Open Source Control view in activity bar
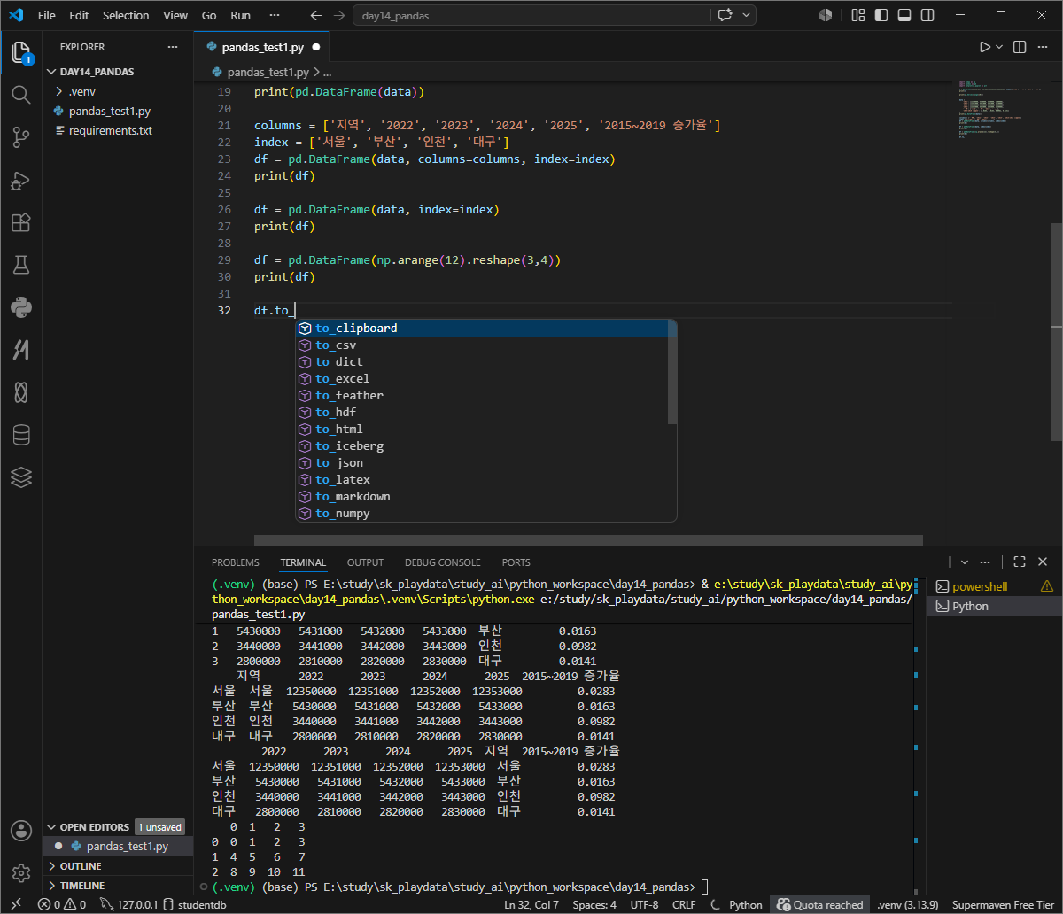The image size is (1063, 914). (x=21, y=137)
